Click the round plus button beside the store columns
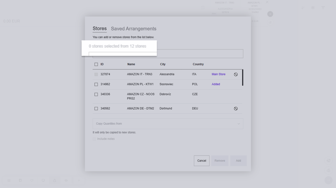The width and height of the screenshot is (336, 188). [270, 14]
